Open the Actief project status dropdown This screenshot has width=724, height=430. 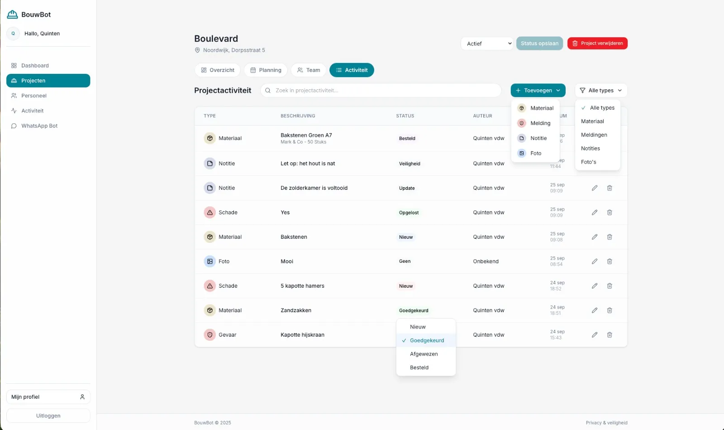(487, 43)
